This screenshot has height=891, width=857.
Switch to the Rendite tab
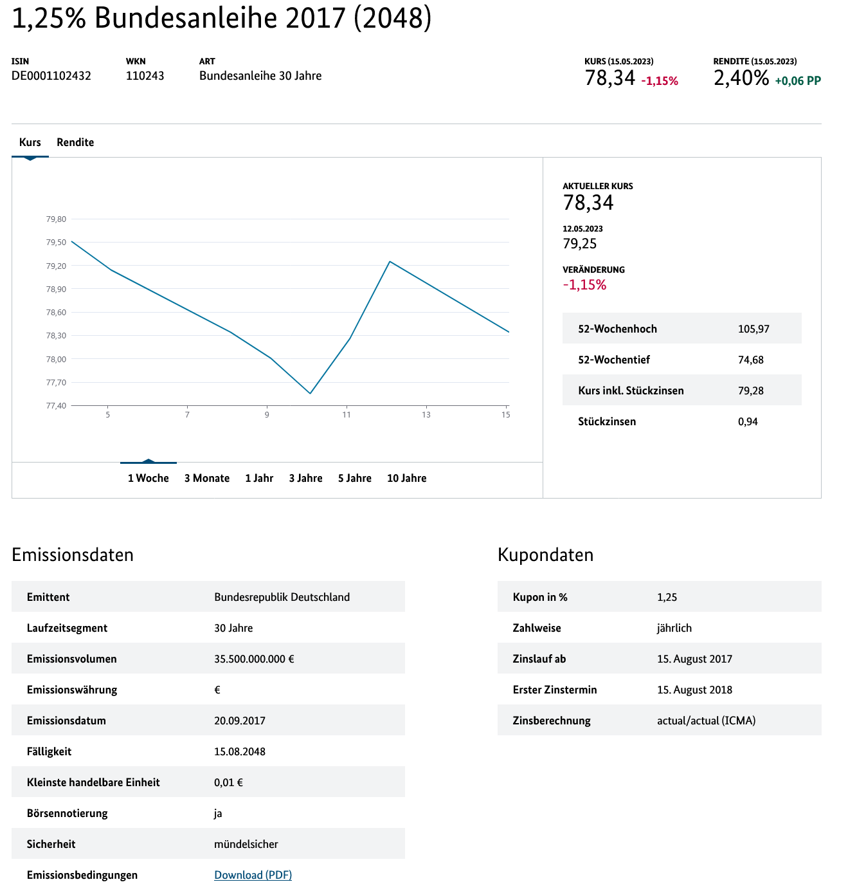tap(75, 142)
